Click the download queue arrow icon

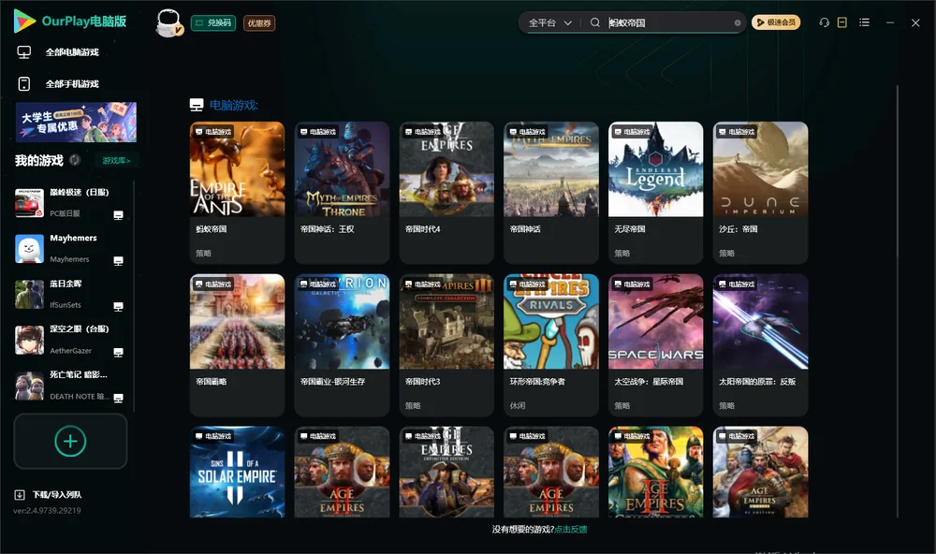coord(19,495)
